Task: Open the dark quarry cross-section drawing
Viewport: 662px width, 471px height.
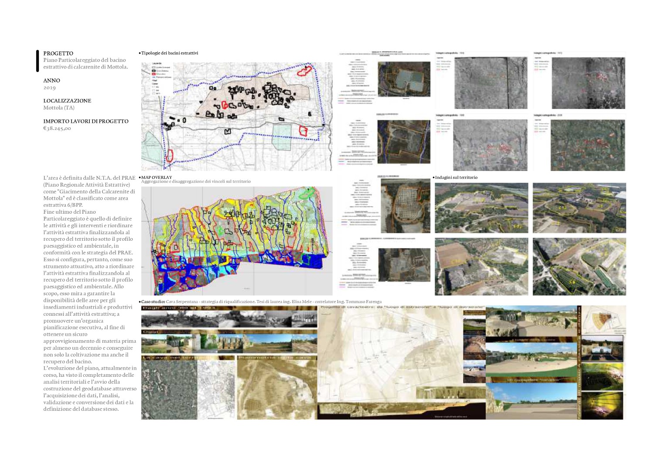Action: [x=401, y=411]
